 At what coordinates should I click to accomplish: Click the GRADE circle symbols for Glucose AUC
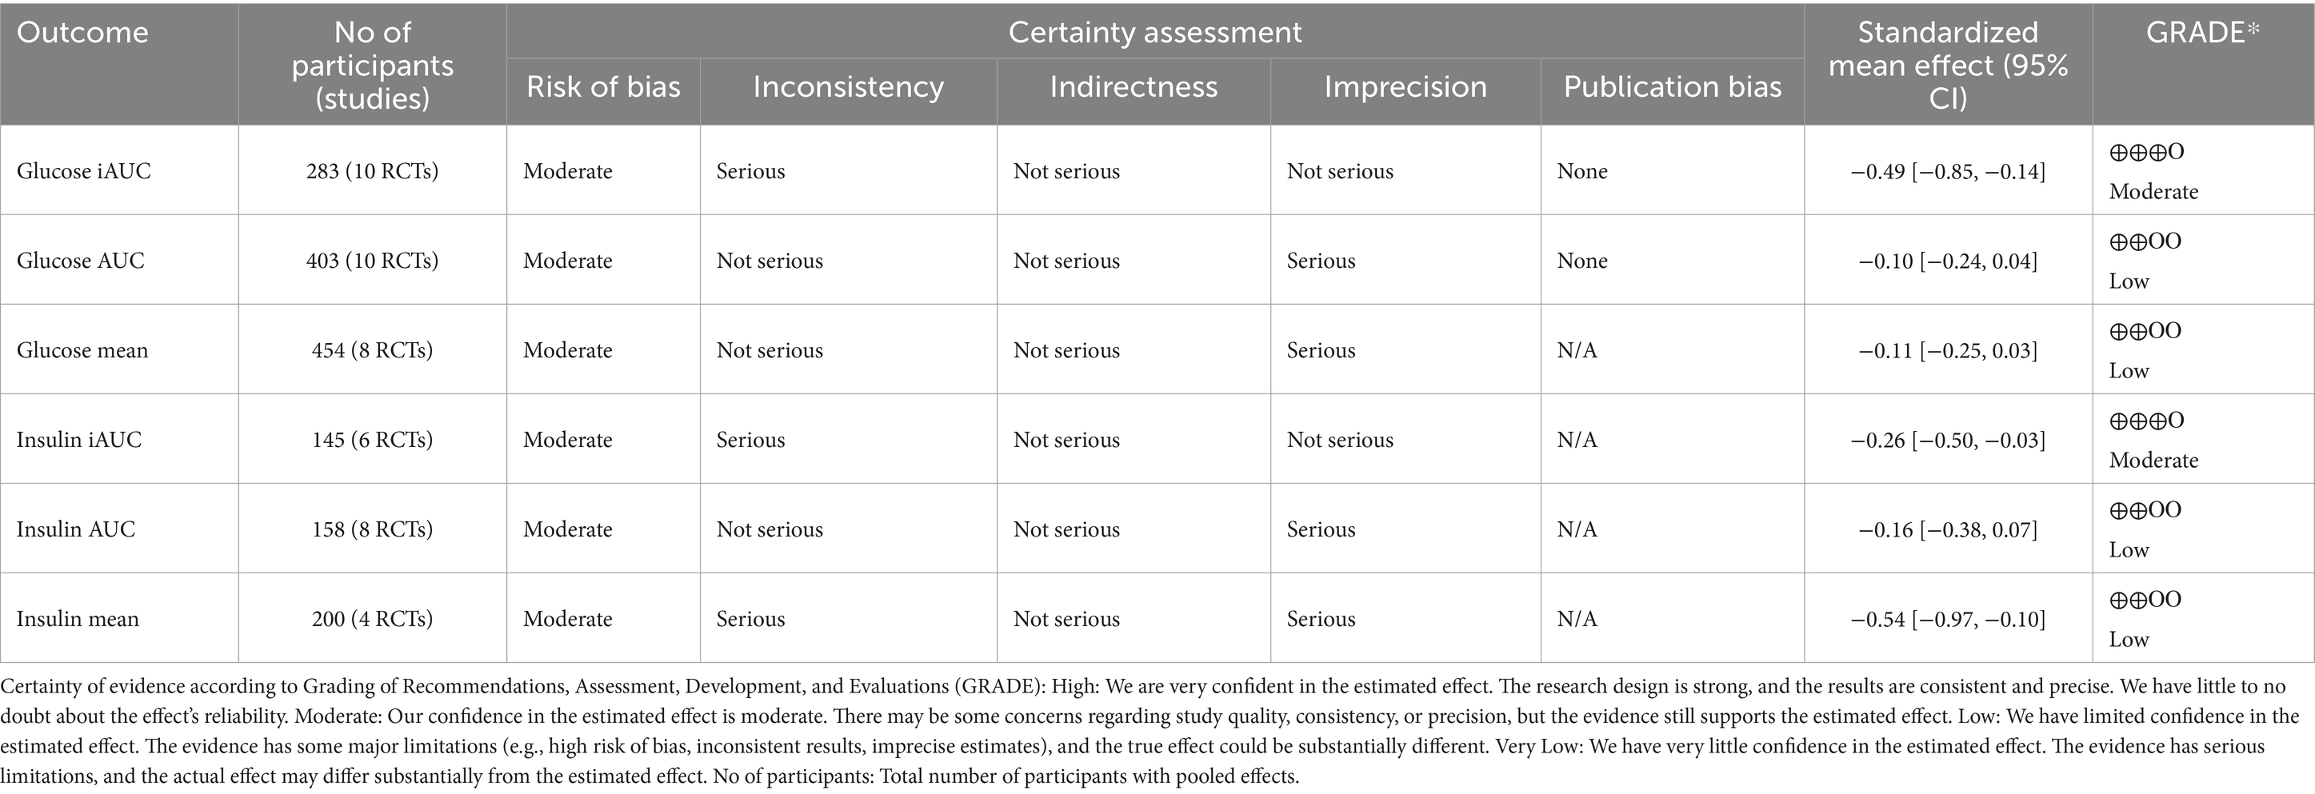pos(2145,241)
